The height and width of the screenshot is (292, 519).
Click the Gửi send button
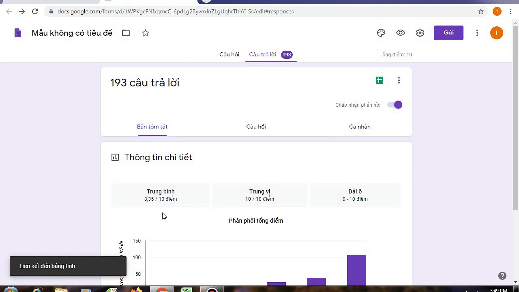(x=448, y=33)
